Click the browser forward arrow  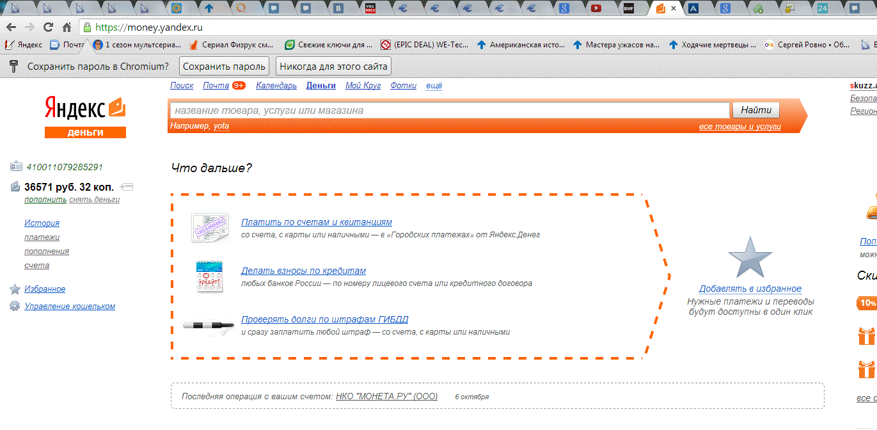click(30, 28)
